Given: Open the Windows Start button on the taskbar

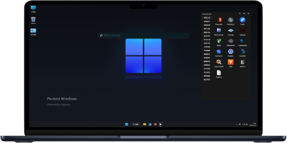Looking at the screenshot, I should tap(127, 124).
